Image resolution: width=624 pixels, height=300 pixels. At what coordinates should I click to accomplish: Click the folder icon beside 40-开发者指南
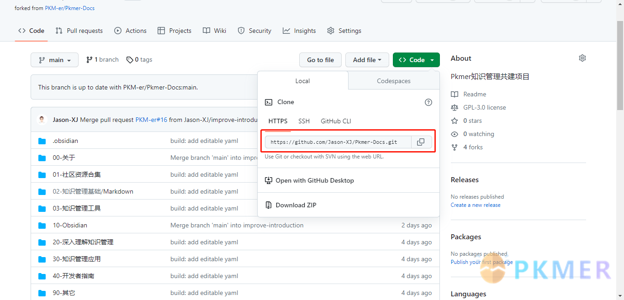click(x=42, y=276)
